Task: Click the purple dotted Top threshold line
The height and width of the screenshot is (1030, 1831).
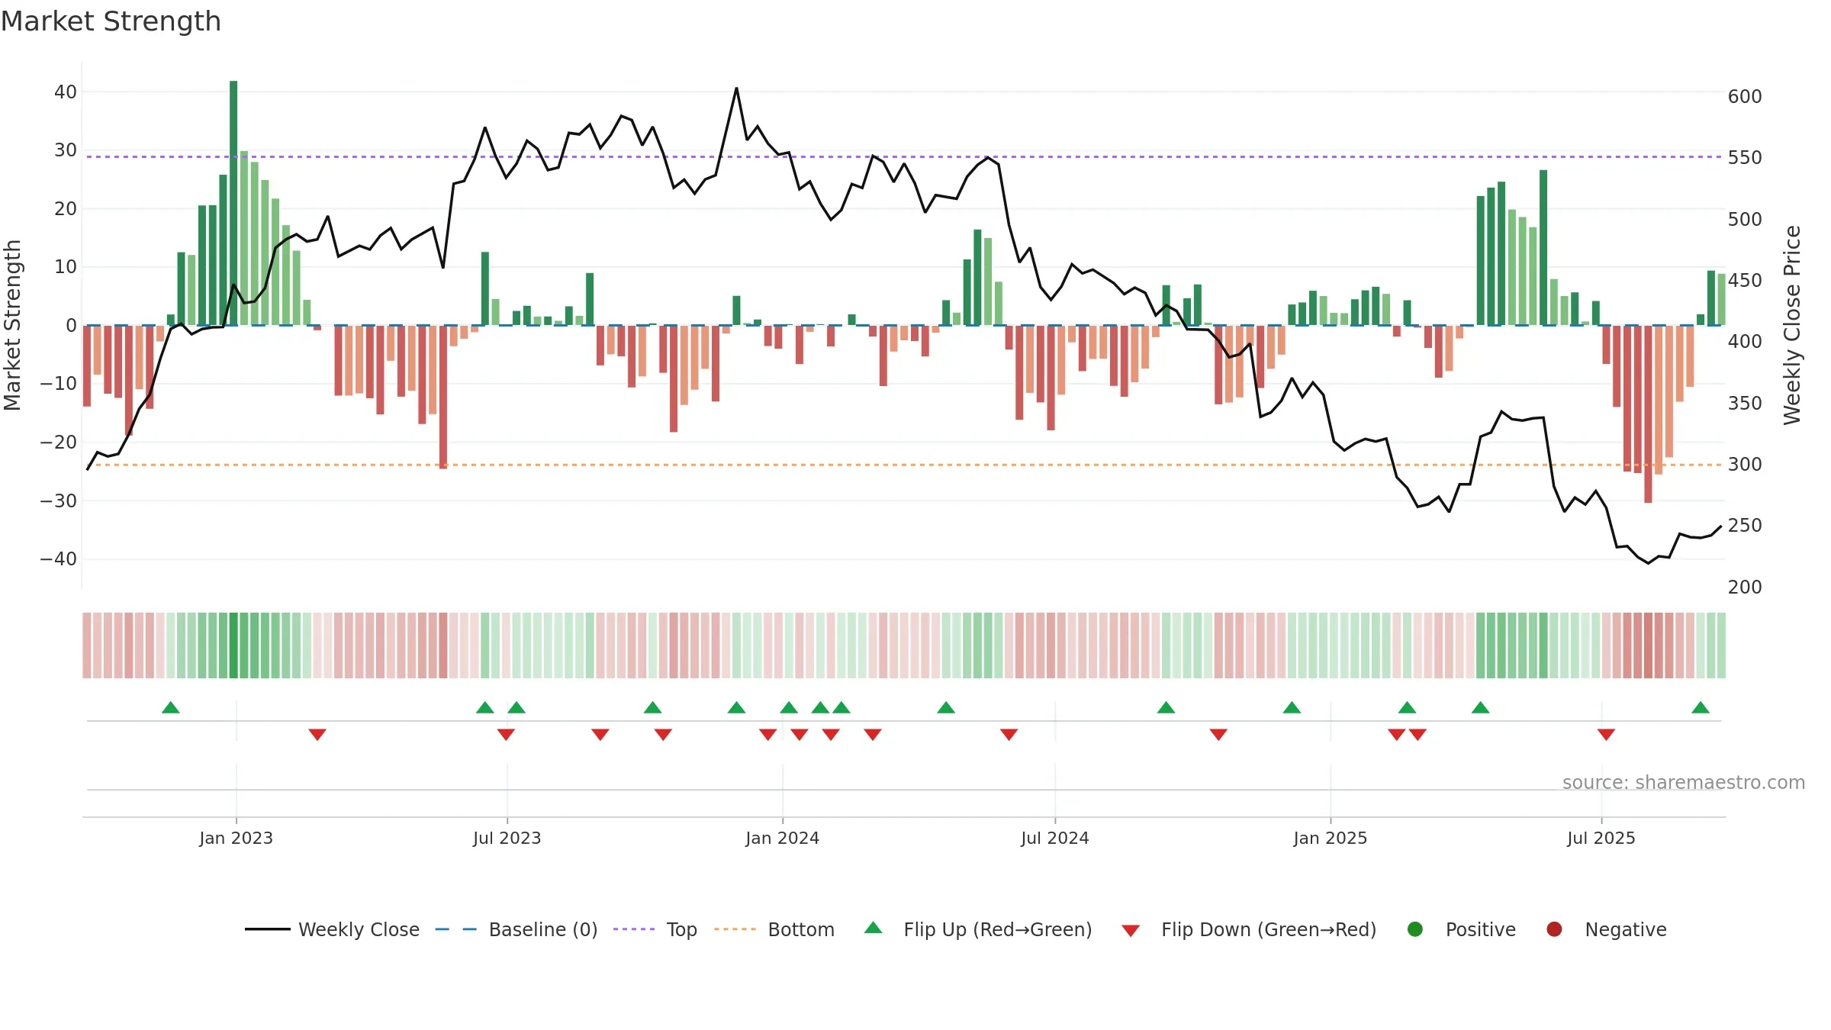Action: click(904, 157)
